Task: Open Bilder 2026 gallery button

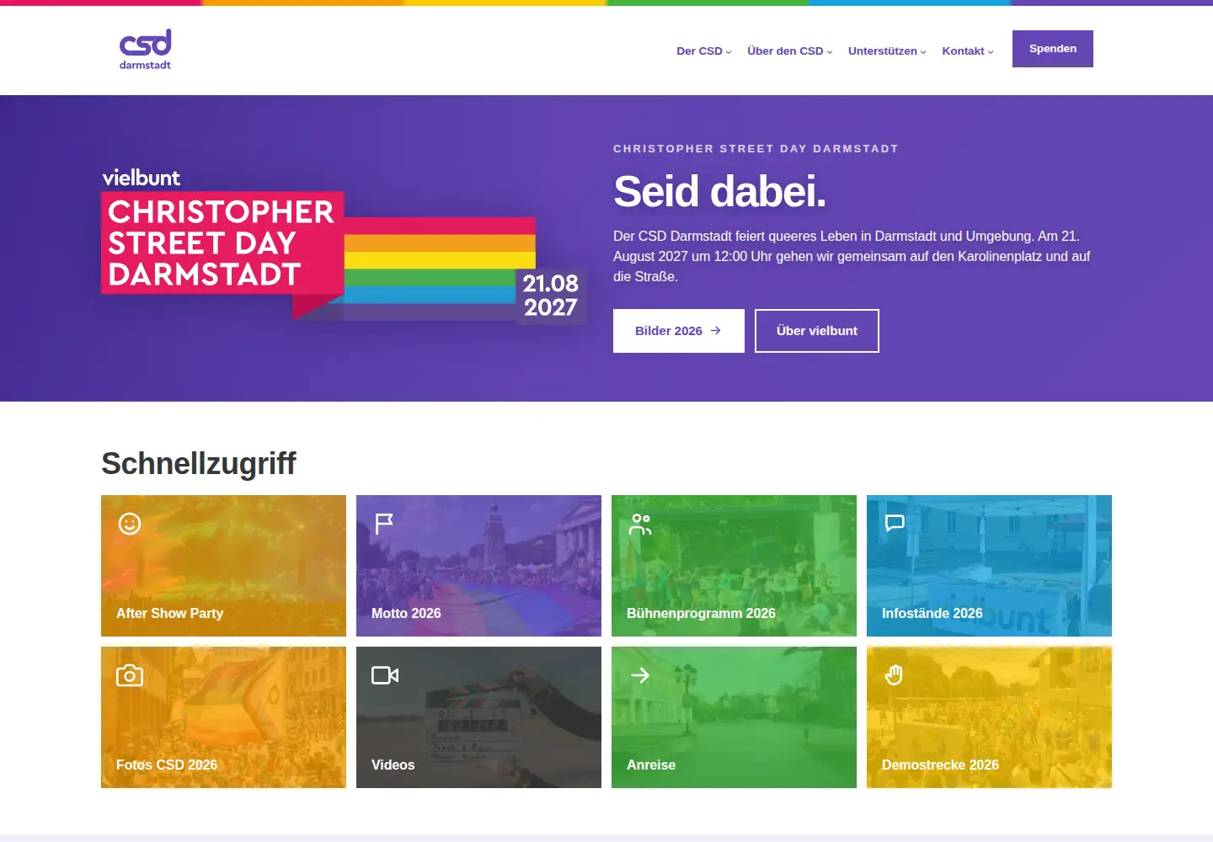Action: click(x=679, y=331)
